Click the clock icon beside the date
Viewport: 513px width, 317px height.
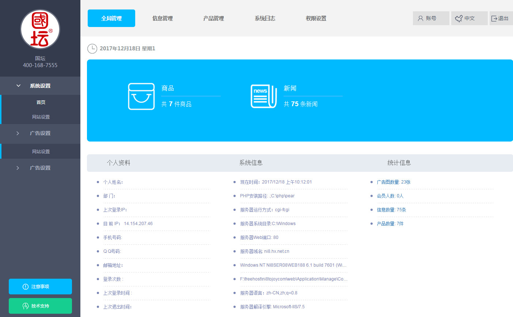[x=92, y=49]
